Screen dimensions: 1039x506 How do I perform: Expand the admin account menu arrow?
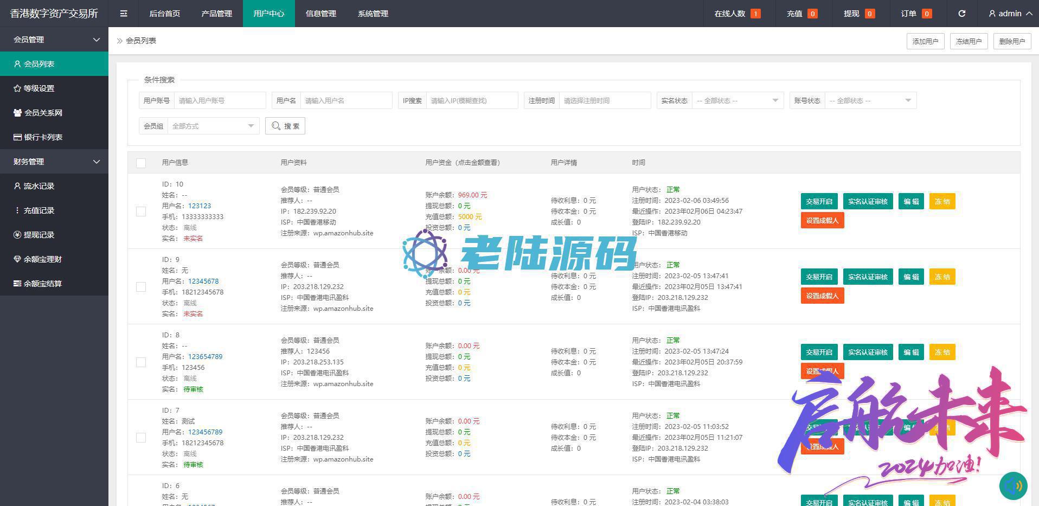point(1029,14)
